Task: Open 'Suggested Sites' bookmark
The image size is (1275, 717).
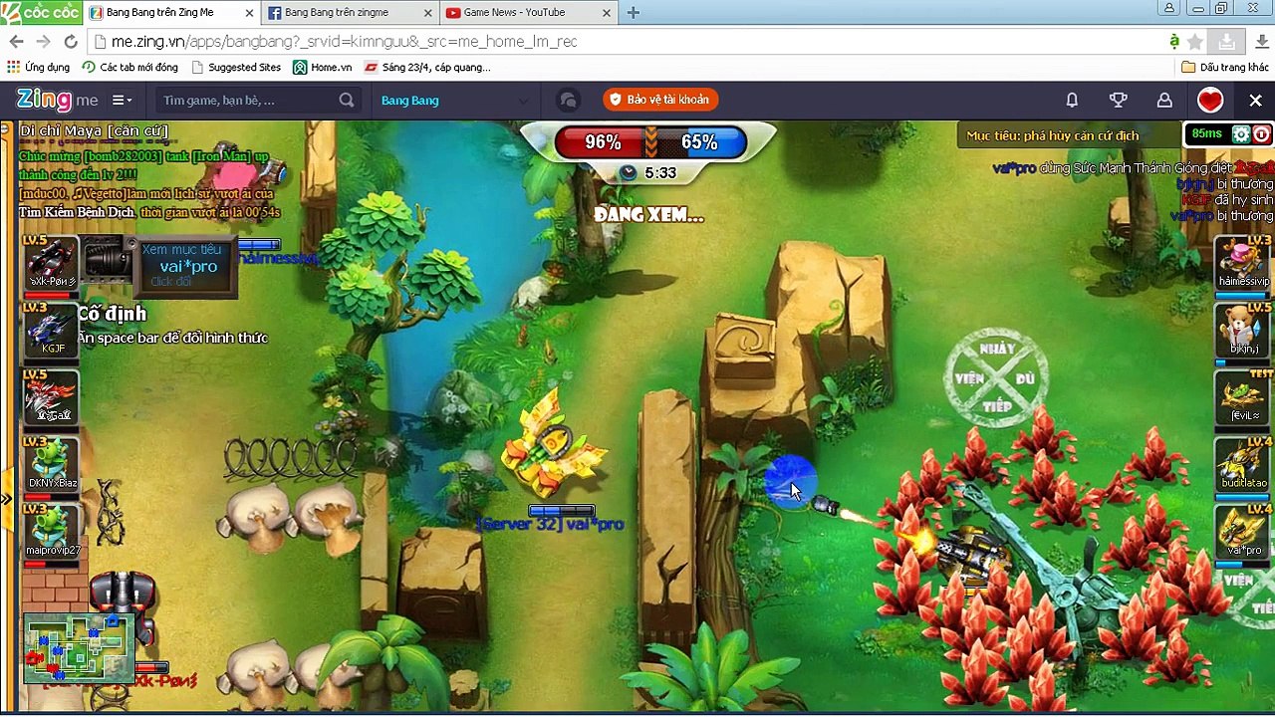Action: [x=236, y=68]
